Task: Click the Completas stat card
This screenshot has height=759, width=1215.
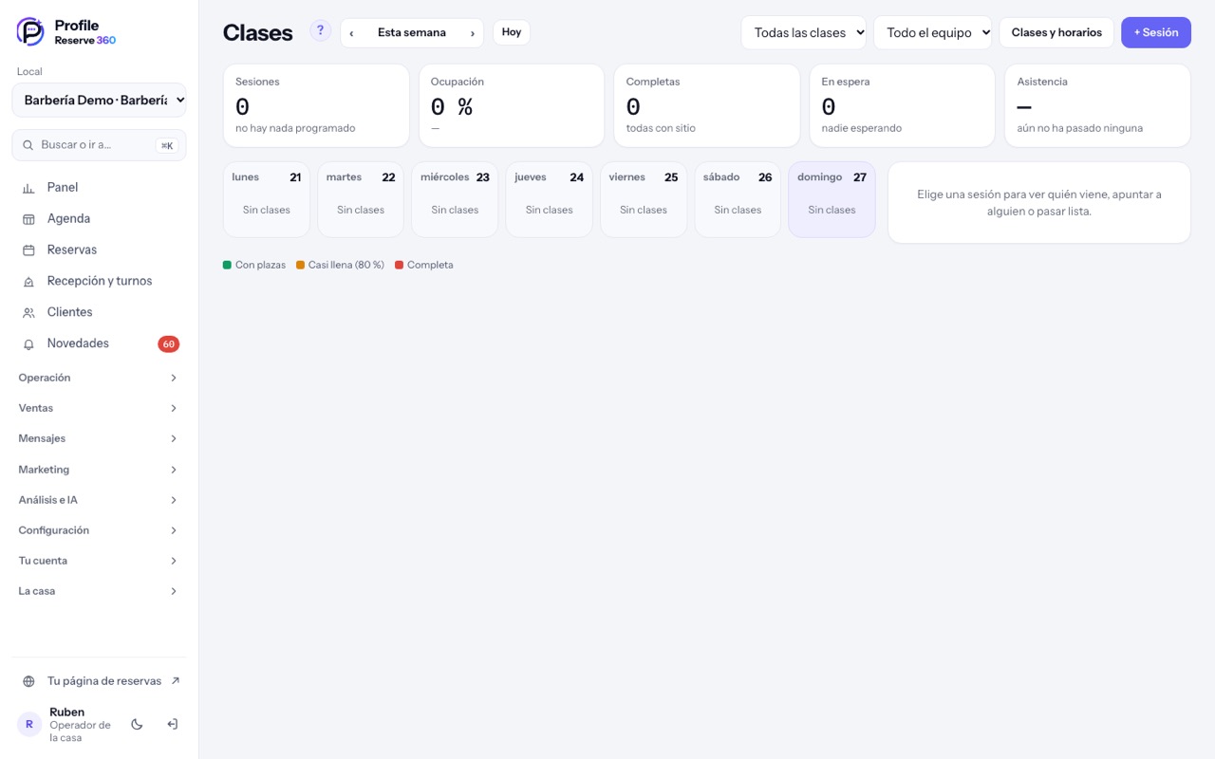Action: pyautogui.click(x=707, y=105)
